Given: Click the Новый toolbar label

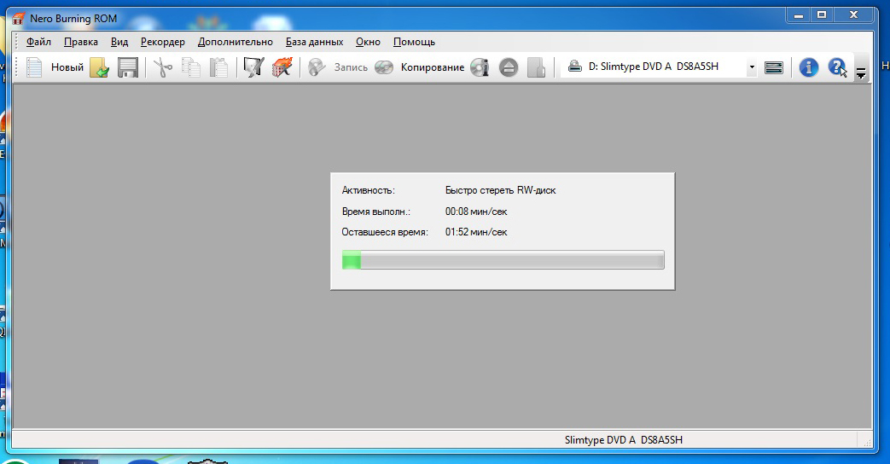Looking at the screenshot, I should tap(67, 67).
